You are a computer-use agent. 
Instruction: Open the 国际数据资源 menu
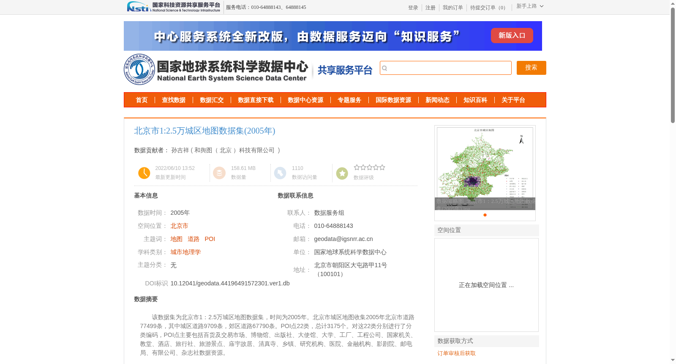(393, 100)
